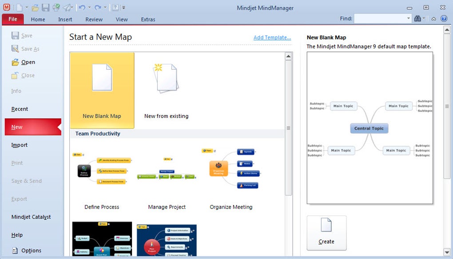
Task: Click the right pane scrollbar thumb
Action: (x=447, y=106)
